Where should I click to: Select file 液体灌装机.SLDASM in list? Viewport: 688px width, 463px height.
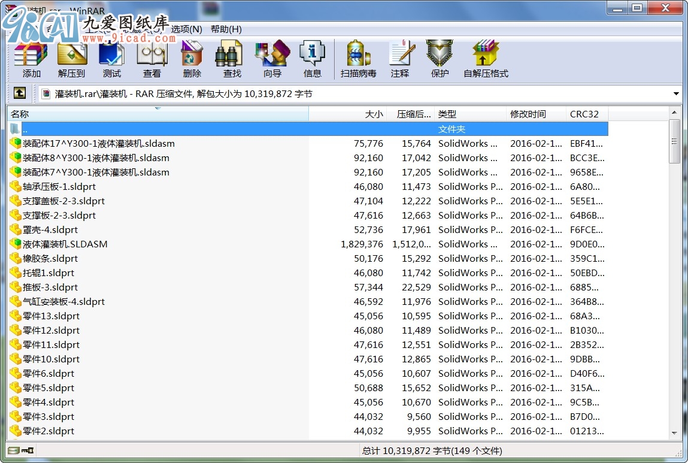(x=65, y=244)
